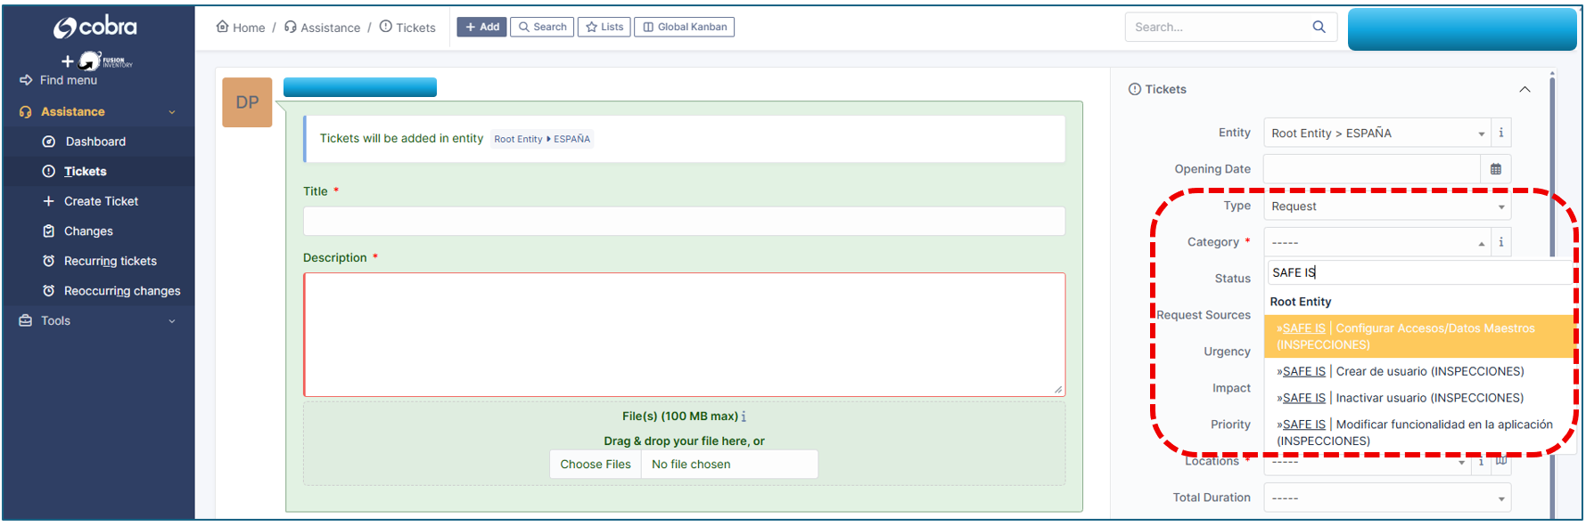Click the Add button

coord(481,28)
